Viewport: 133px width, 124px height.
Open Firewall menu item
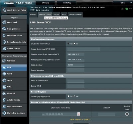pos(14,94)
